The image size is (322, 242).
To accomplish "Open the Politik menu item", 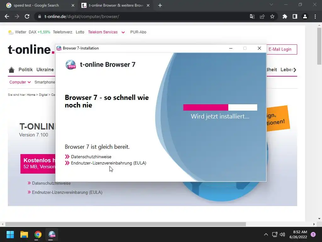I will [25, 70].
